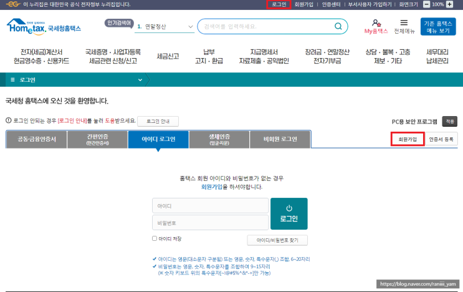This screenshot has width=463, height=292.
Task: Select 생체인증 (얼굴지문) tab
Action: point(219,139)
